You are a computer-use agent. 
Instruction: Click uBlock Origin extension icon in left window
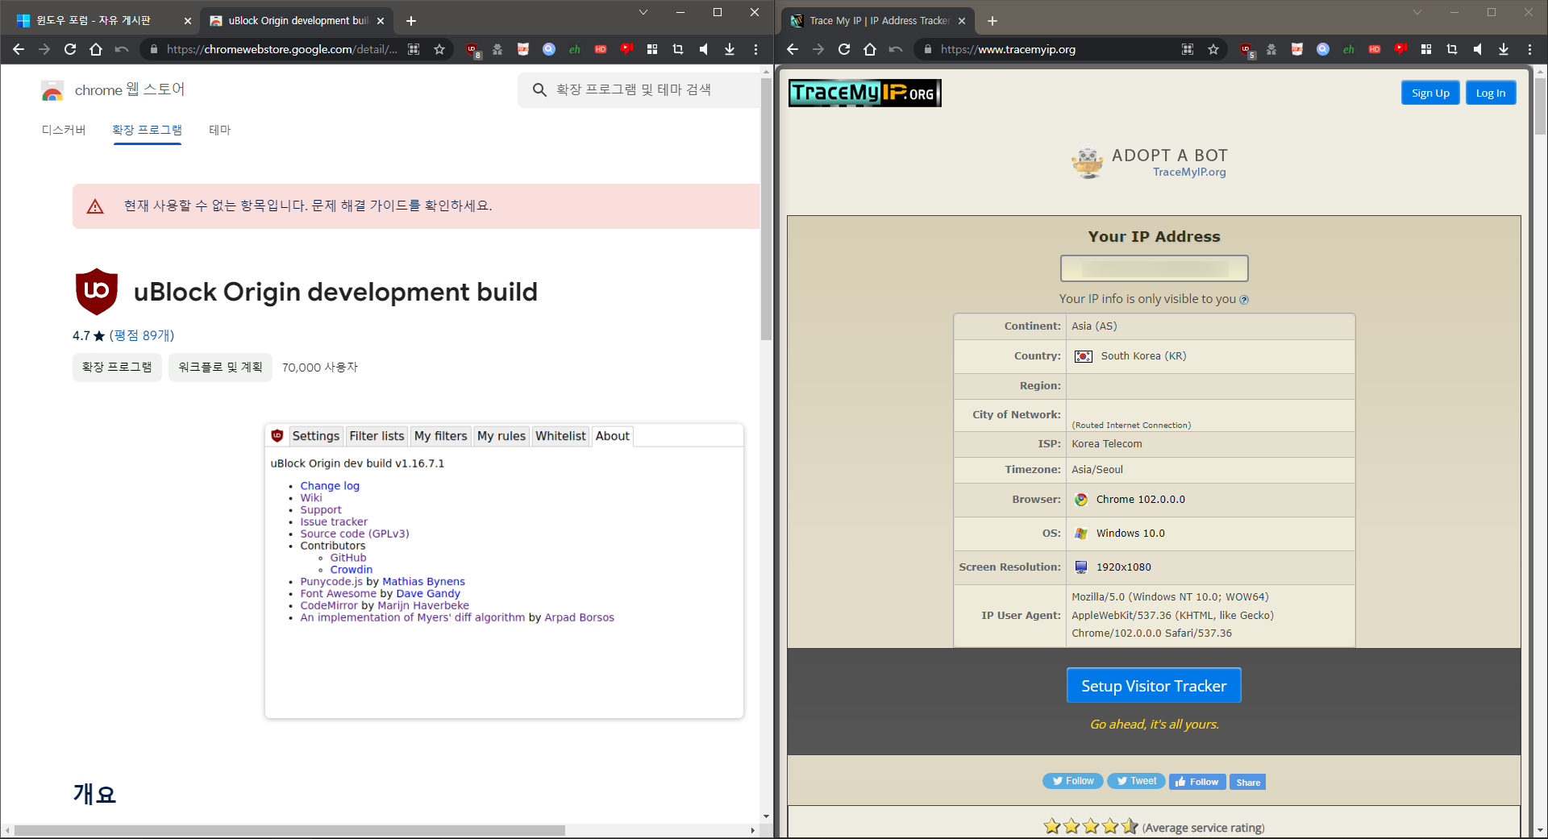(x=472, y=49)
